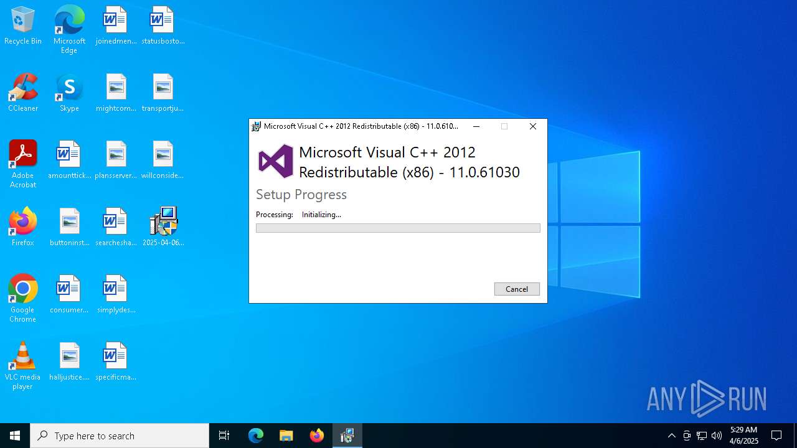Viewport: 797px width, 448px height.
Task: Open Firefox desktop shortcut
Action: [23, 228]
